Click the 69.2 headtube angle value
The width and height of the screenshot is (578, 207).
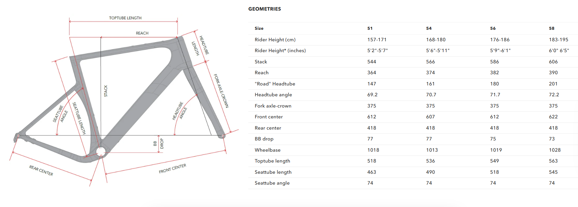372,95
